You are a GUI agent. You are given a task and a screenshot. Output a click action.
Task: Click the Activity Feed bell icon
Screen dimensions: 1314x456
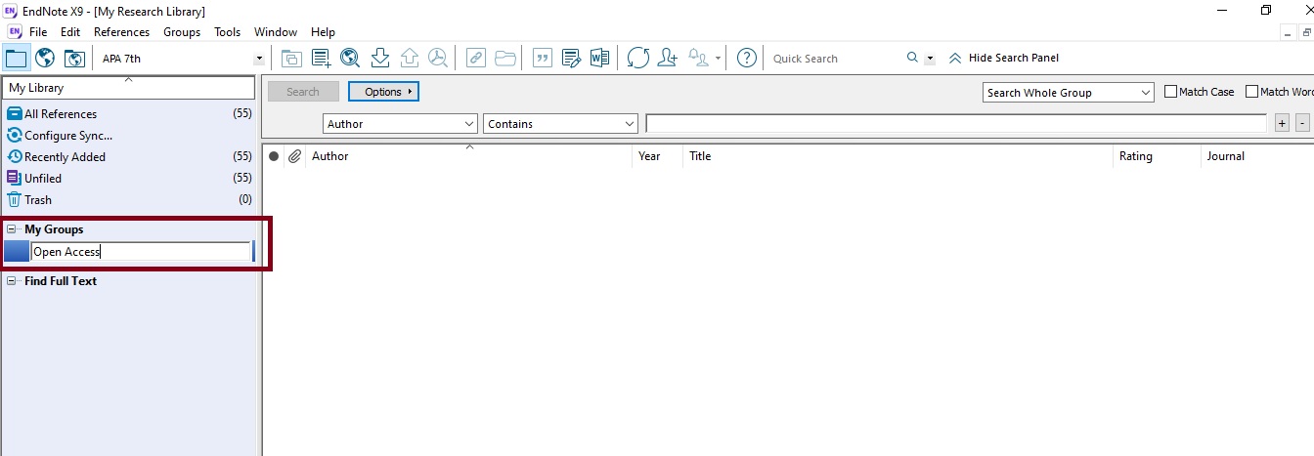point(698,58)
